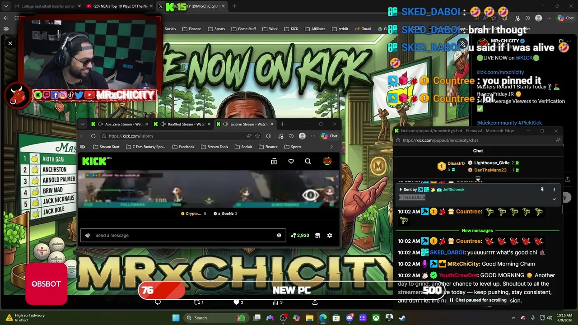Close the X post image viewer

pyautogui.click(x=10, y=43)
